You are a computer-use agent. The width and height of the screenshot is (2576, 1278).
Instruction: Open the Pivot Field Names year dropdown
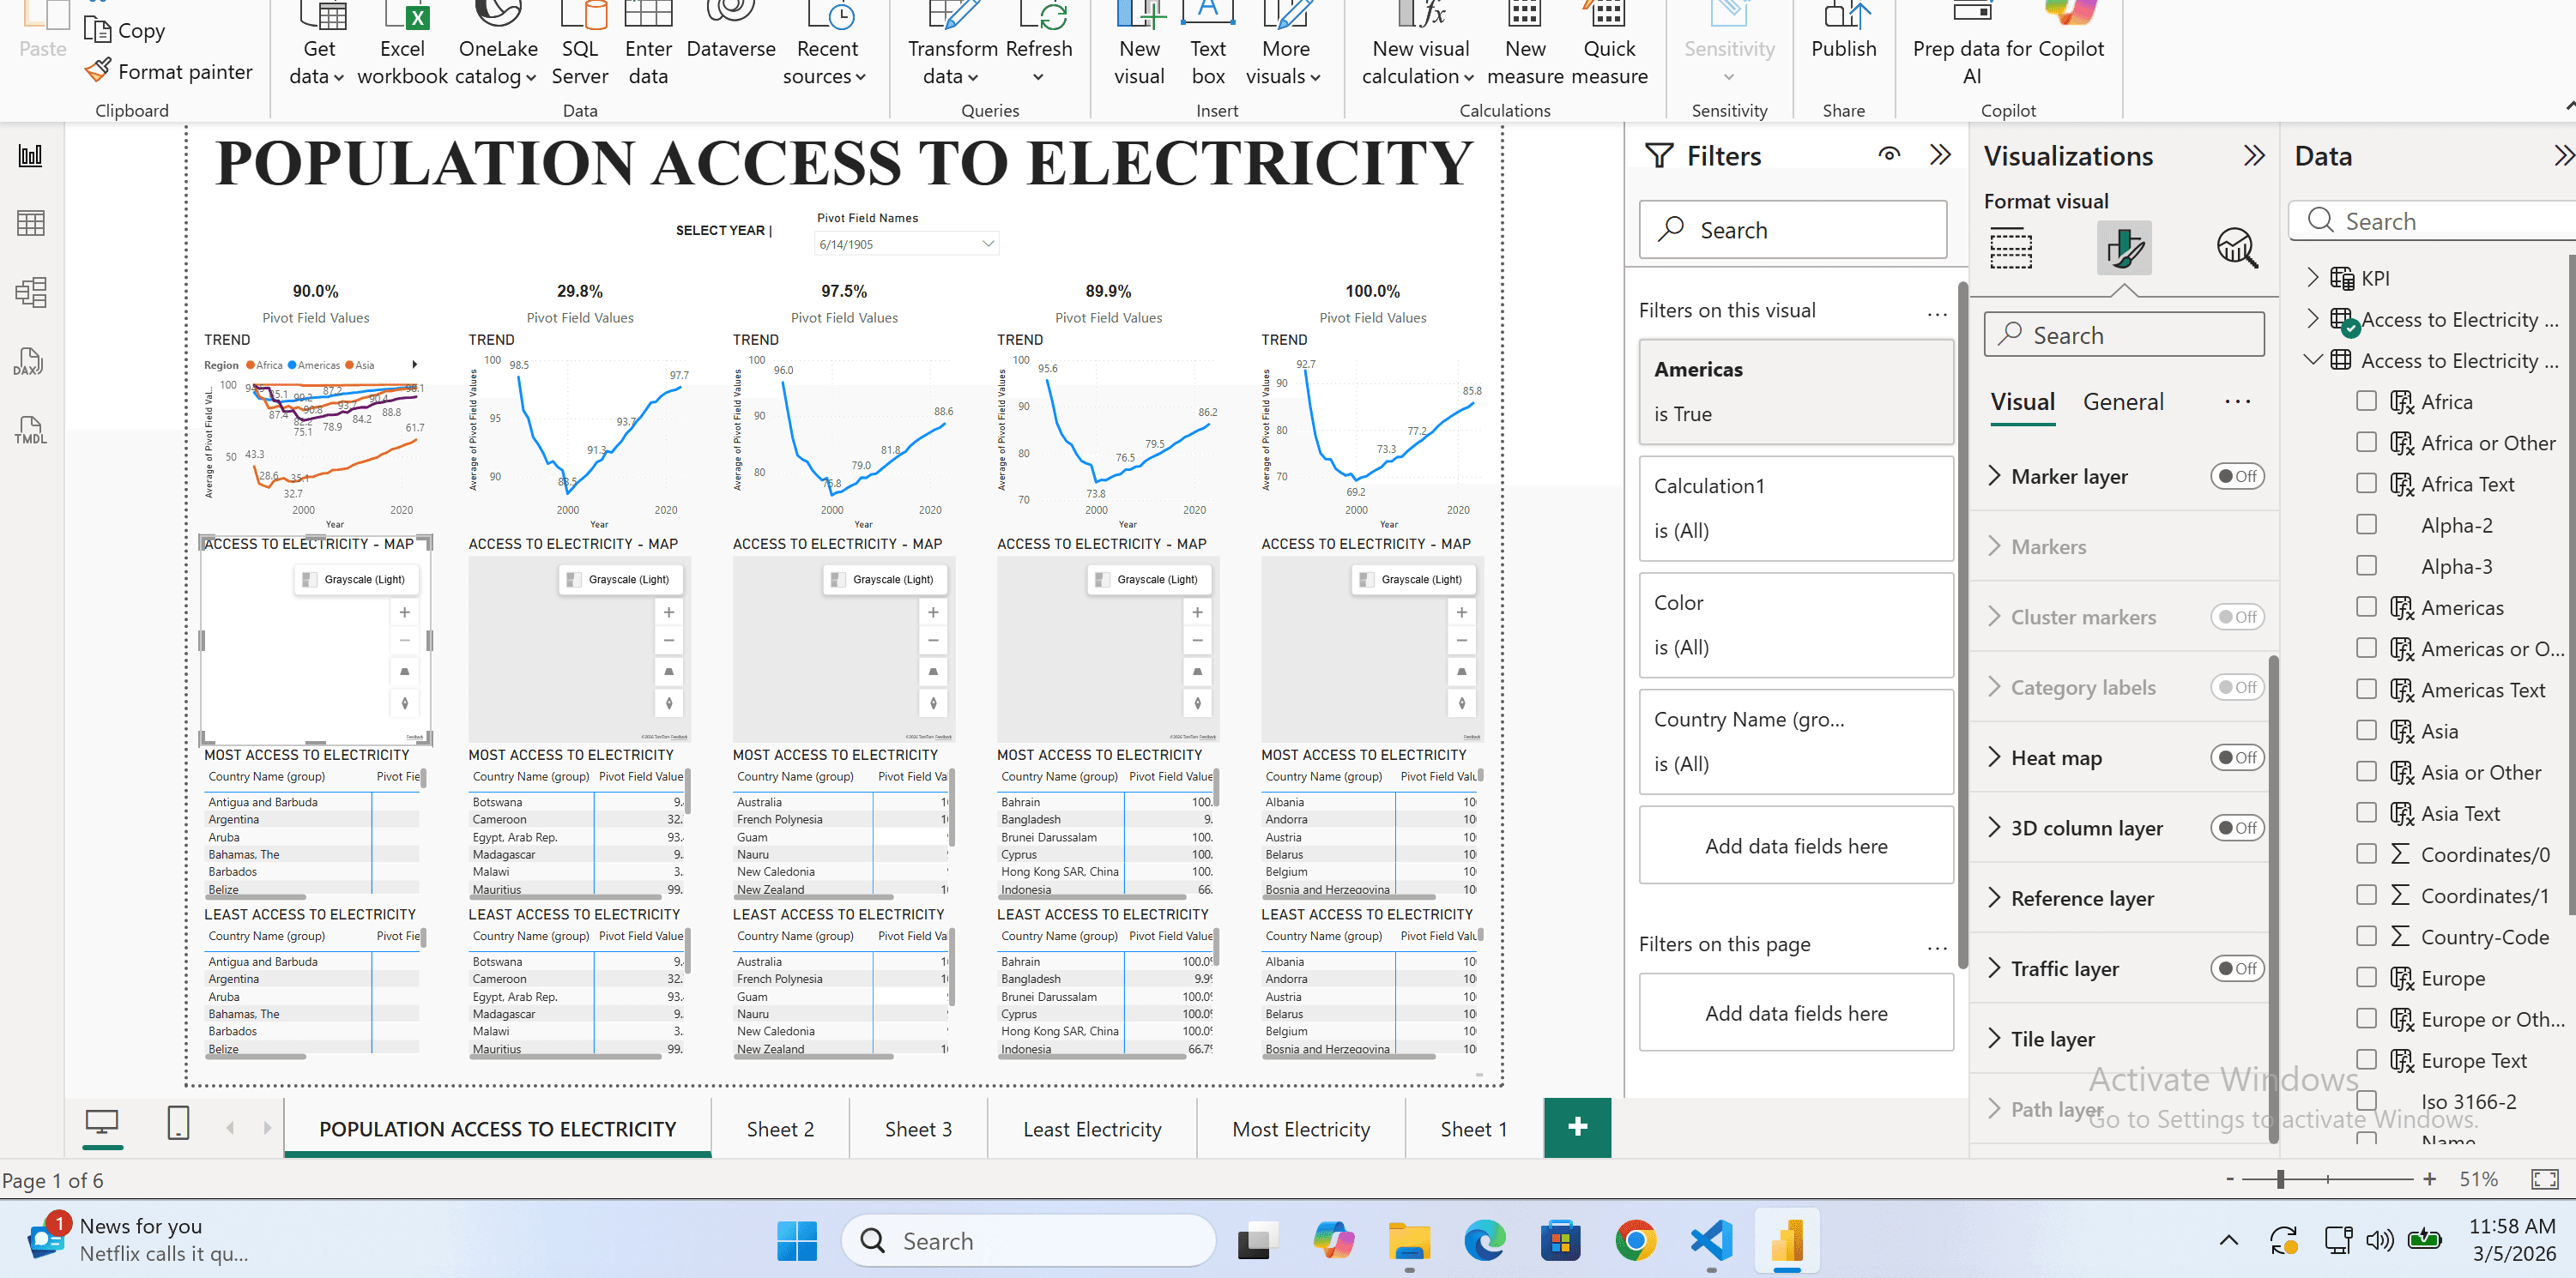click(x=987, y=244)
